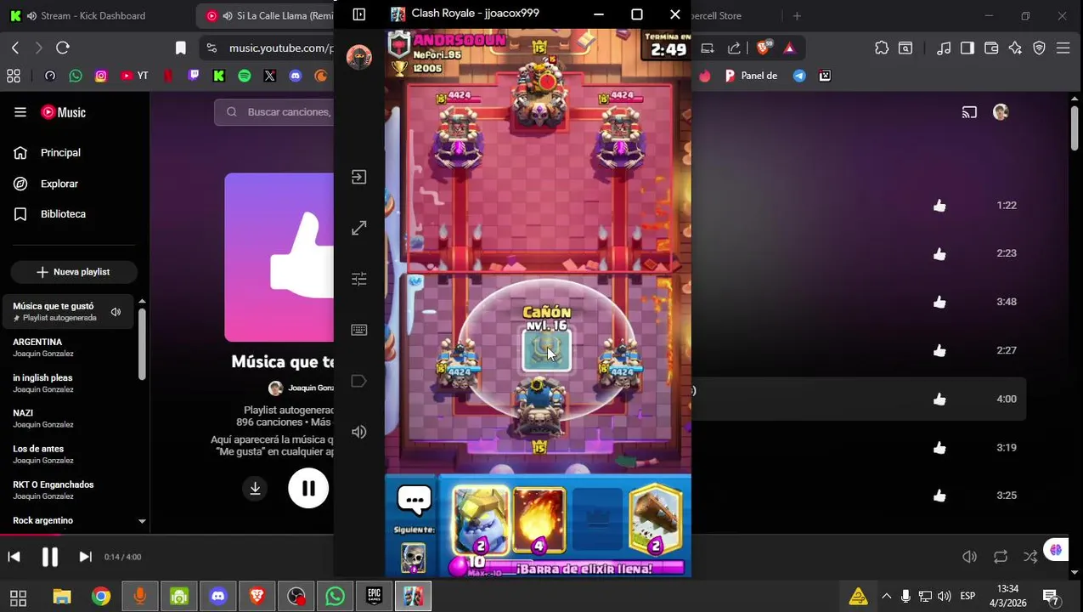Image resolution: width=1083 pixels, height=612 pixels.
Task: Open the Spotify bookmark
Action: coord(245,76)
